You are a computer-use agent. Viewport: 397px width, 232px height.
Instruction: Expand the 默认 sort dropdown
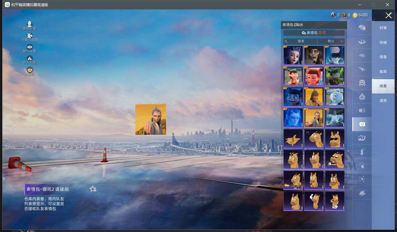click(331, 41)
